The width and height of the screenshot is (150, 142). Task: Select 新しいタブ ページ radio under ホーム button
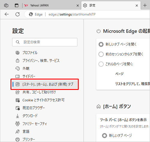coord(104,135)
